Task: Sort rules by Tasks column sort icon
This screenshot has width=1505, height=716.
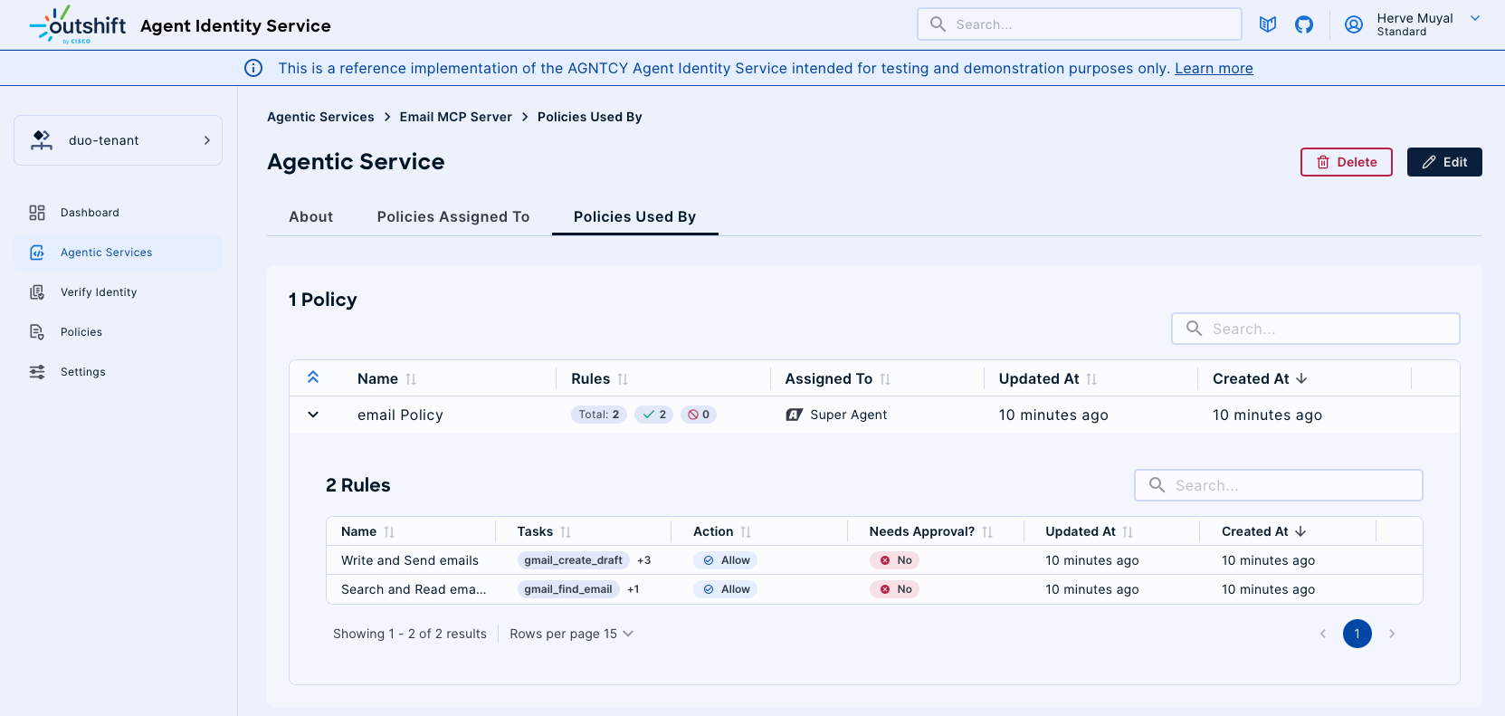Action: pos(566,532)
